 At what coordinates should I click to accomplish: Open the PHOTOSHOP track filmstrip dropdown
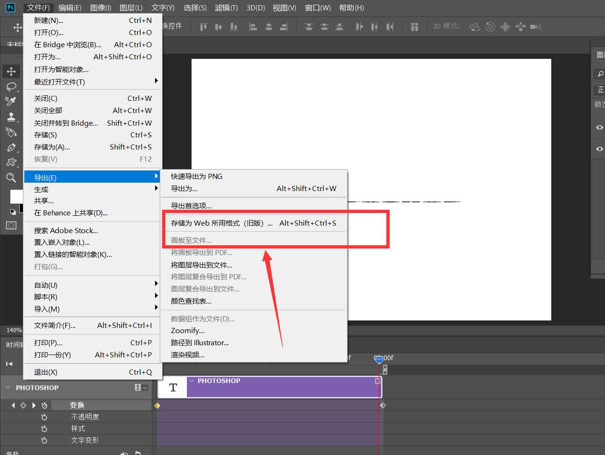pos(141,387)
